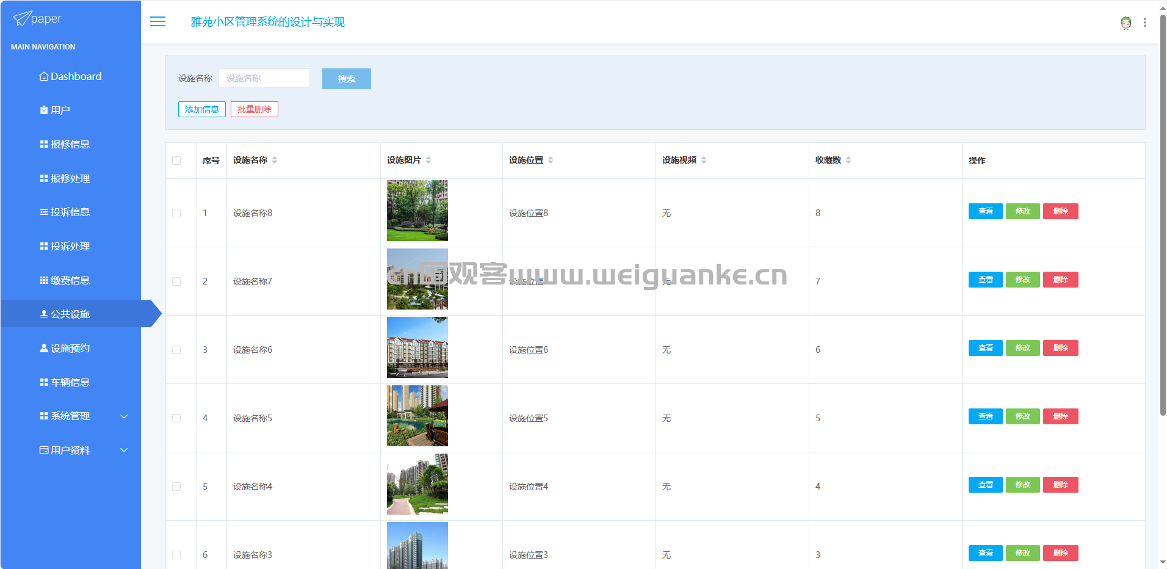
Task: Sort table by 设施名称 column arrows
Action: (275, 160)
